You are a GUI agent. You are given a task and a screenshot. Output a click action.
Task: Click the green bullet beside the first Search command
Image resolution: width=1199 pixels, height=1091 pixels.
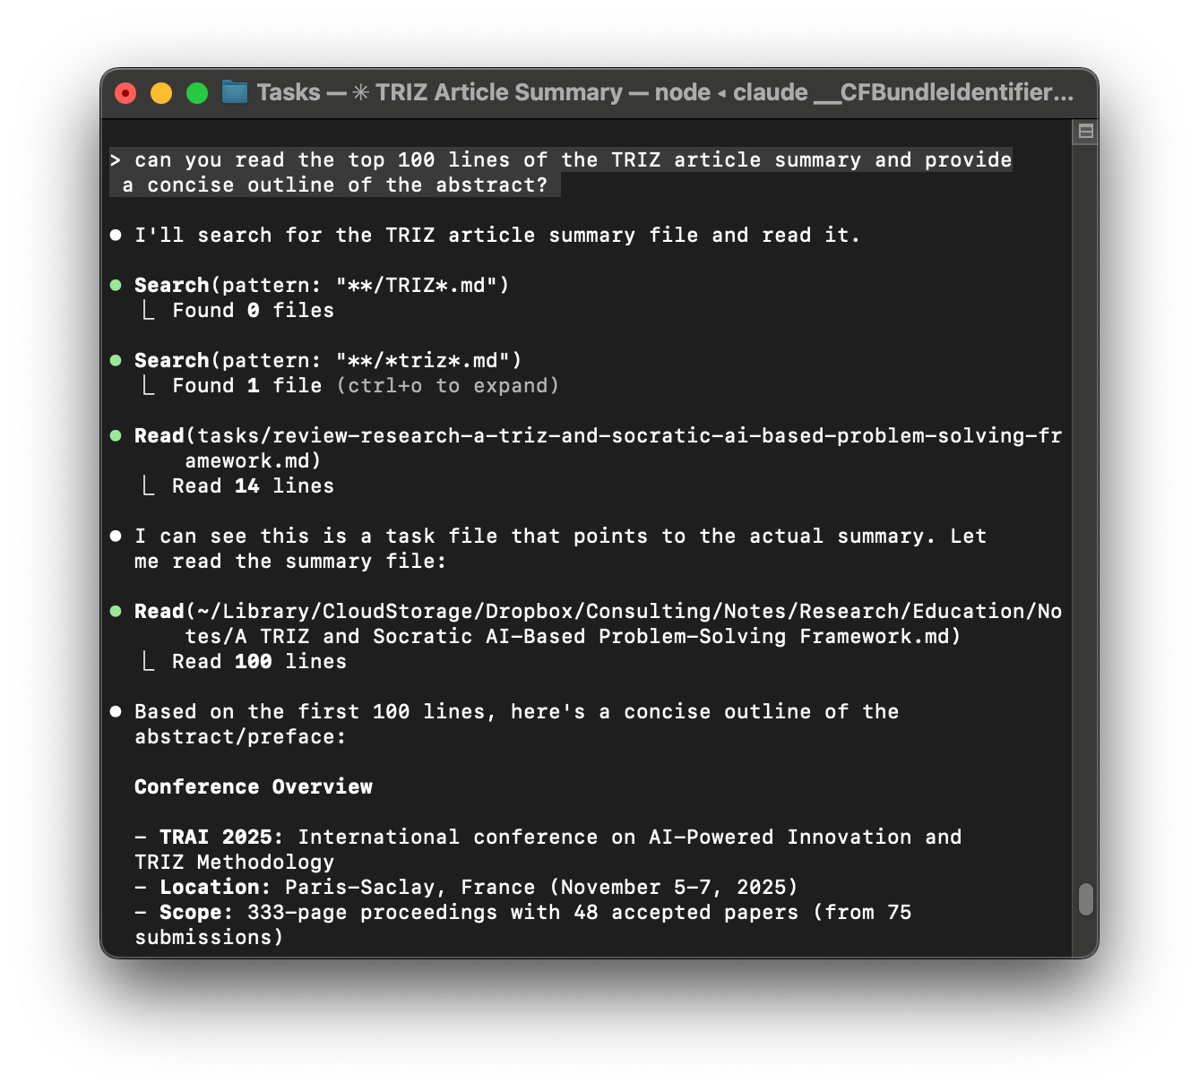[116, 285]
